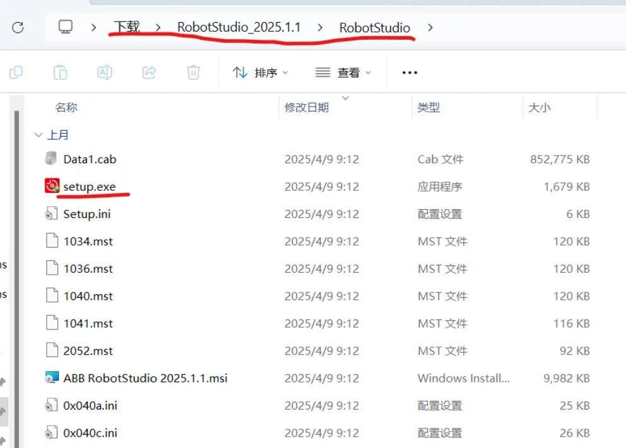Select the Data1.cab file

[90, 159]
